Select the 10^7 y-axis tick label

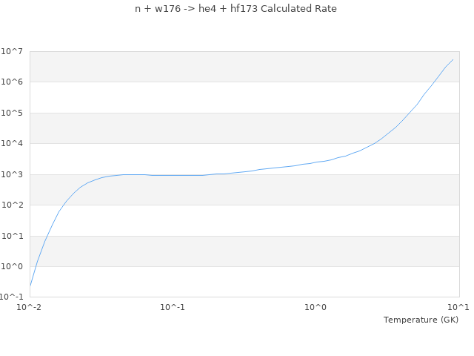click(14, 51)
